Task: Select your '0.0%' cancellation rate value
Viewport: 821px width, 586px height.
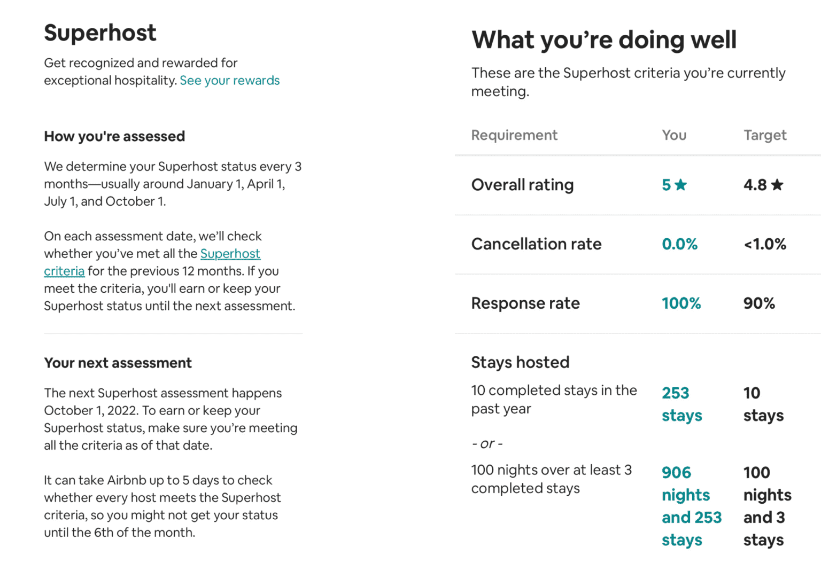Action: (679, 244)
